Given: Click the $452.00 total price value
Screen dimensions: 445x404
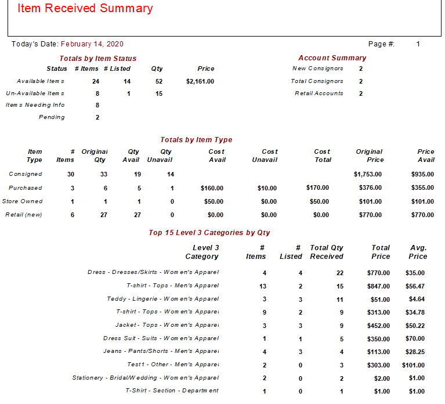Looking at the screenshot, I should (x=378, y=326).
